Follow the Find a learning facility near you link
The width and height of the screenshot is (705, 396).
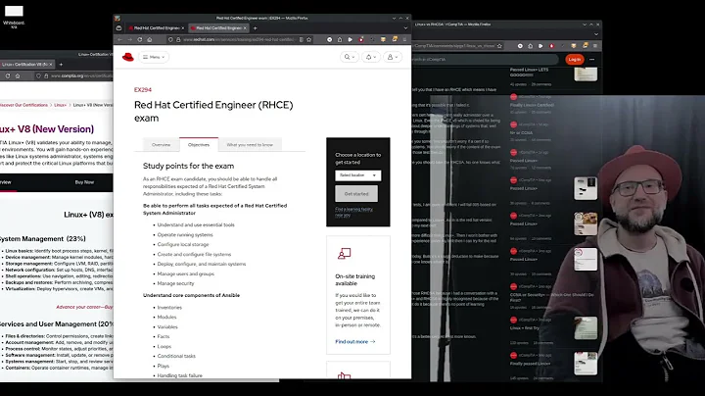pyautogui.click(x=353, y=212)
